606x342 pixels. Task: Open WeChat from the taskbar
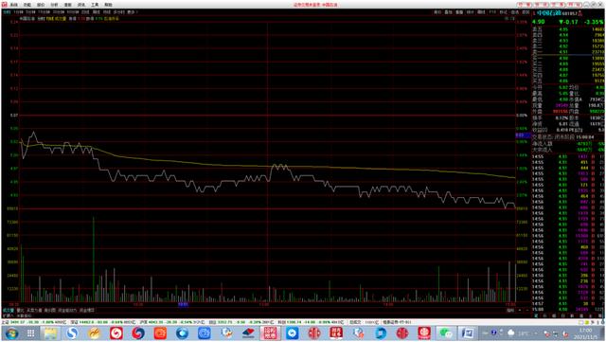446,333
